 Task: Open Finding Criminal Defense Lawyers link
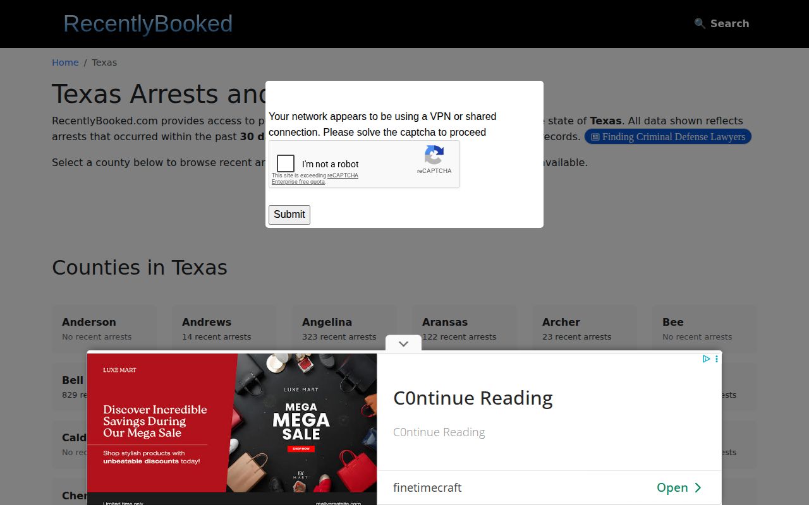[668, 137]
